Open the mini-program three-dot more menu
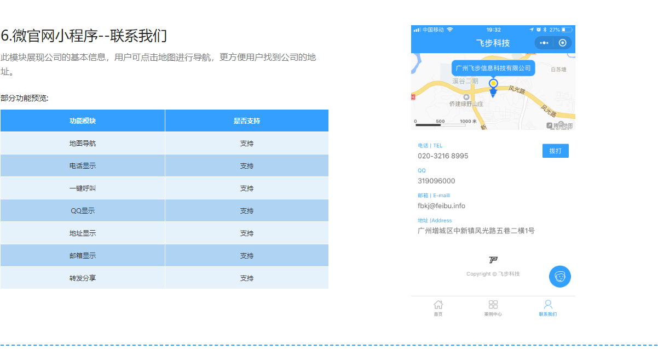The width and height of the screenshot is (658, 349). click(544, 43)
